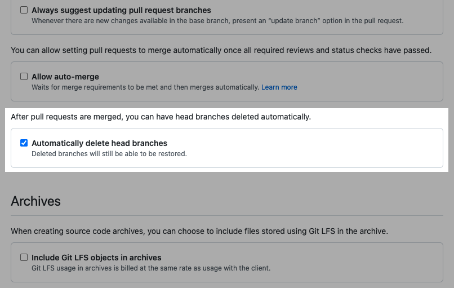Tick the Allow auto-merge checkbox

tap(24, 76)
